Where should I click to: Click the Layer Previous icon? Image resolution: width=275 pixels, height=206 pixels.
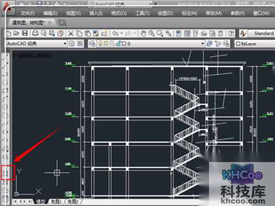pos(218,43)
